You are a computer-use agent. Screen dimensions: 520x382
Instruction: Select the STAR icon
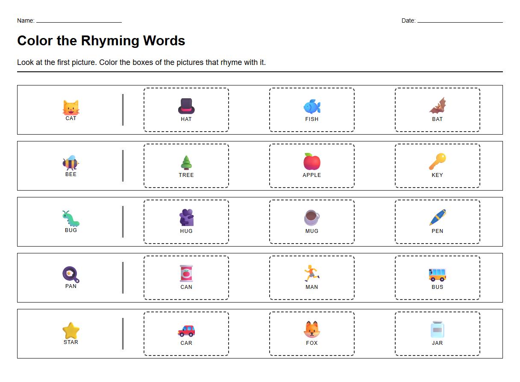[x=71, y=330]
